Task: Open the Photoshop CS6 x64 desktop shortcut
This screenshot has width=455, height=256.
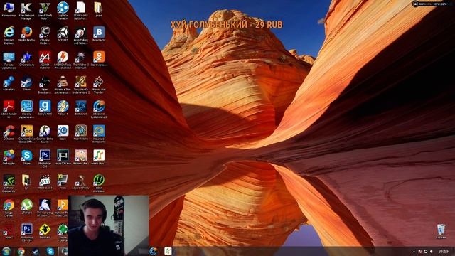Action: point(27,233)
